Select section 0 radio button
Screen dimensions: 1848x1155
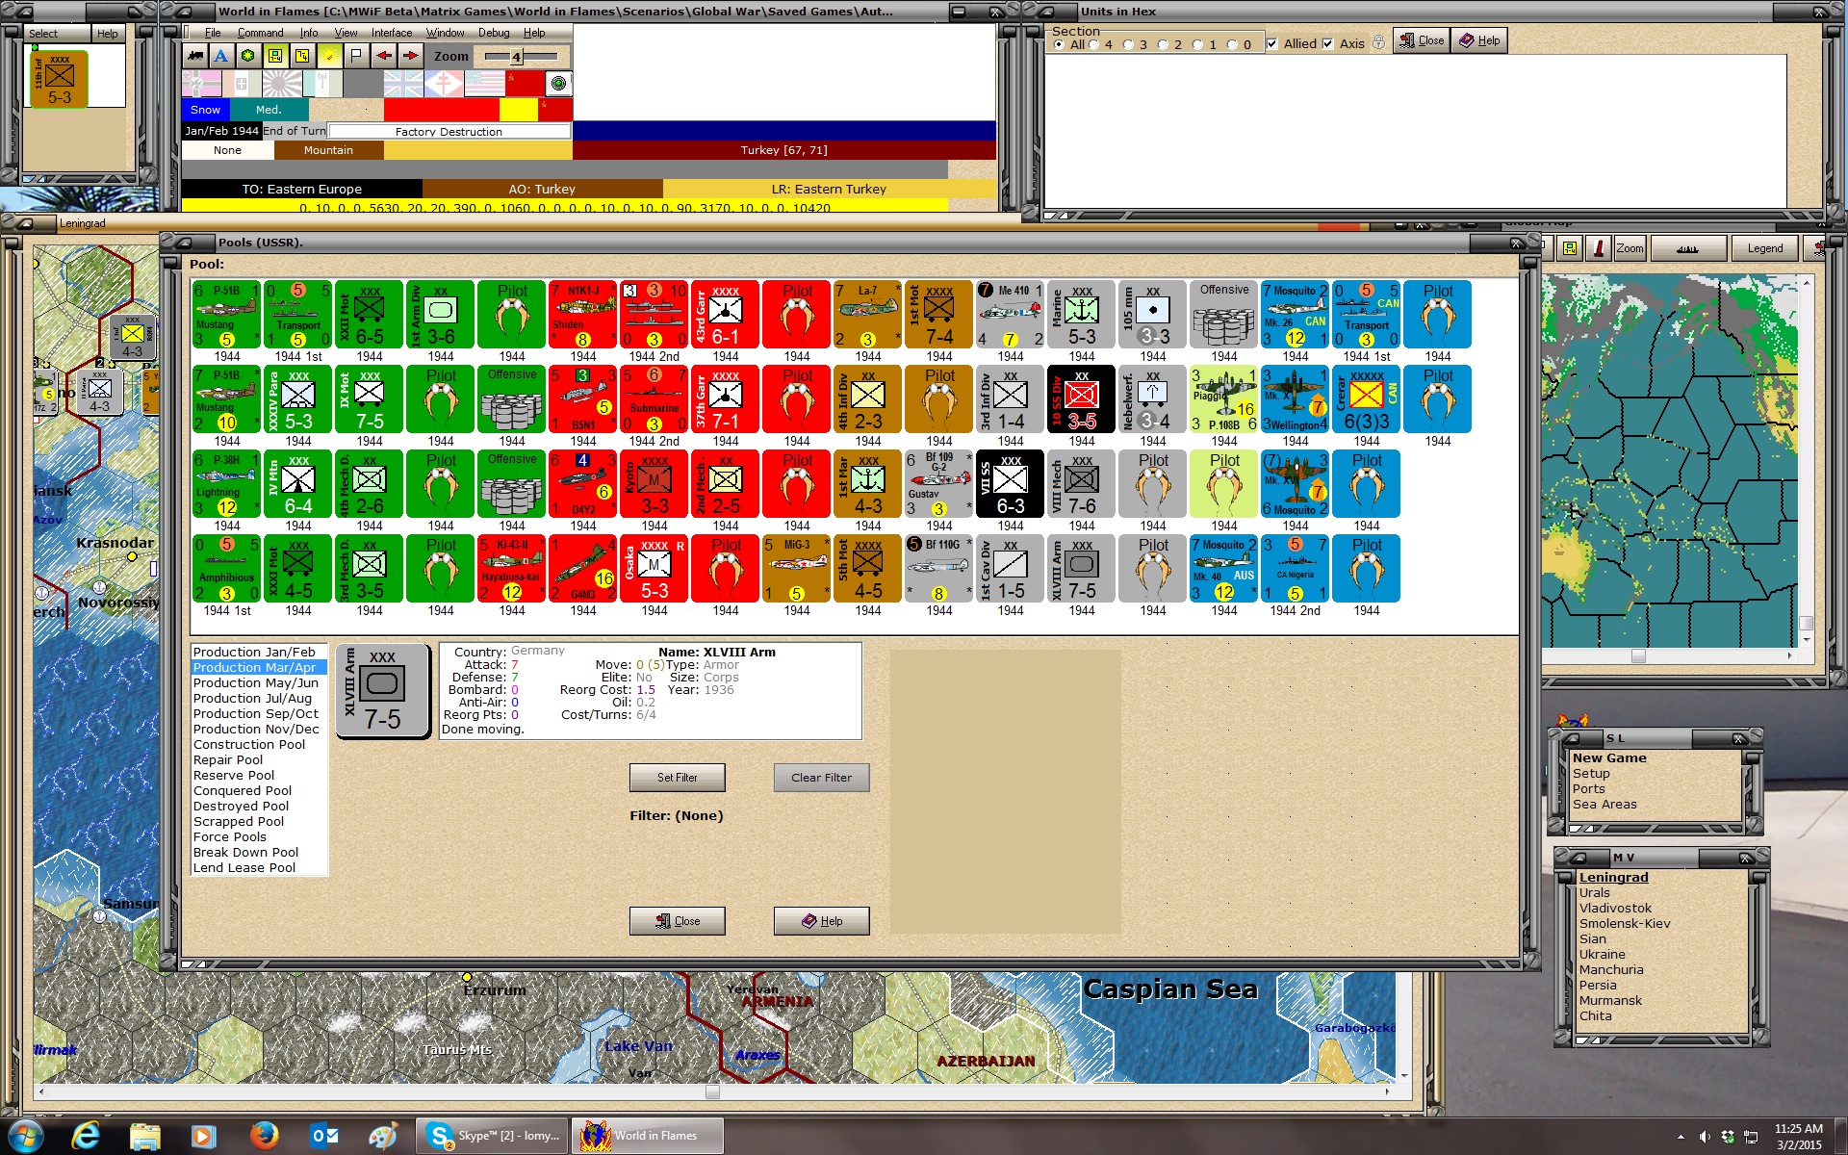(1233, 44)
